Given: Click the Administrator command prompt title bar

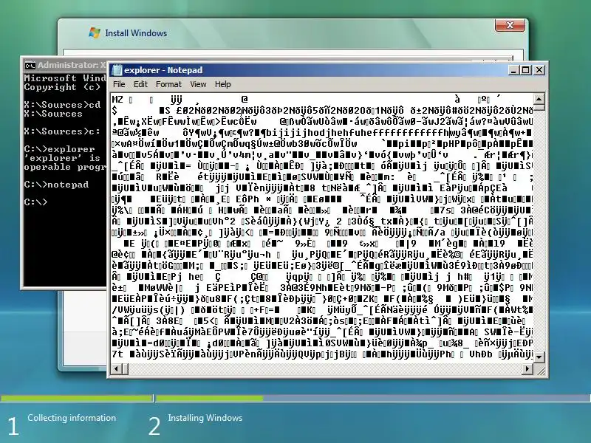Looking at the screenshot, I should (x=64, y=65).
